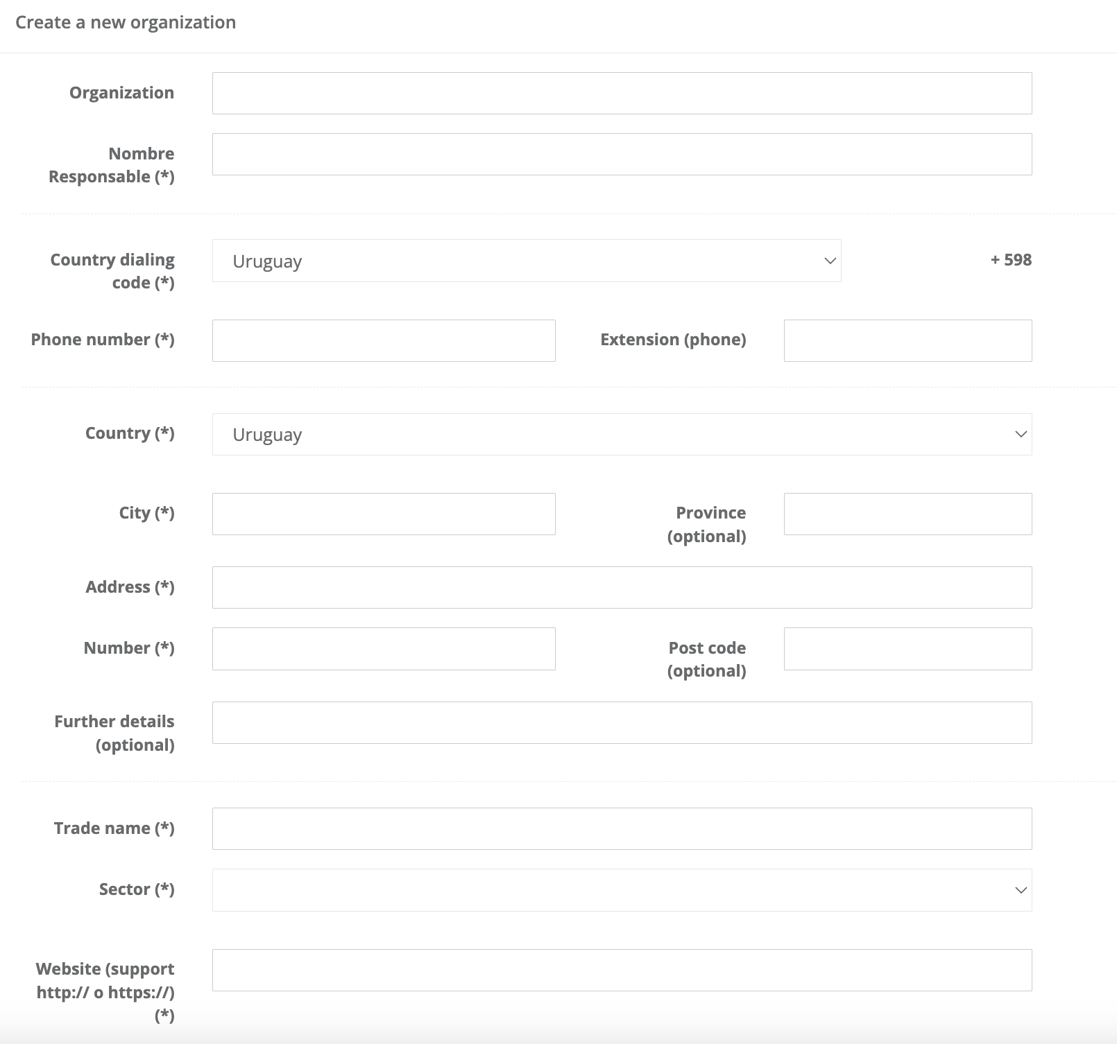This screenshot has width=1117, height=1044.
Task: Focus the Province (optional) field
Action: (907, 514)
